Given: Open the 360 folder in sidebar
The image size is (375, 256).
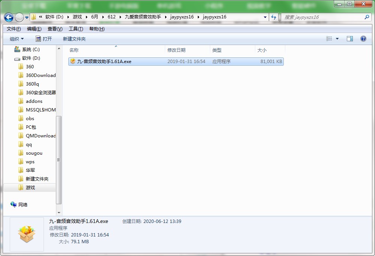Looking at the screenshot, I should tap(26, 67).
